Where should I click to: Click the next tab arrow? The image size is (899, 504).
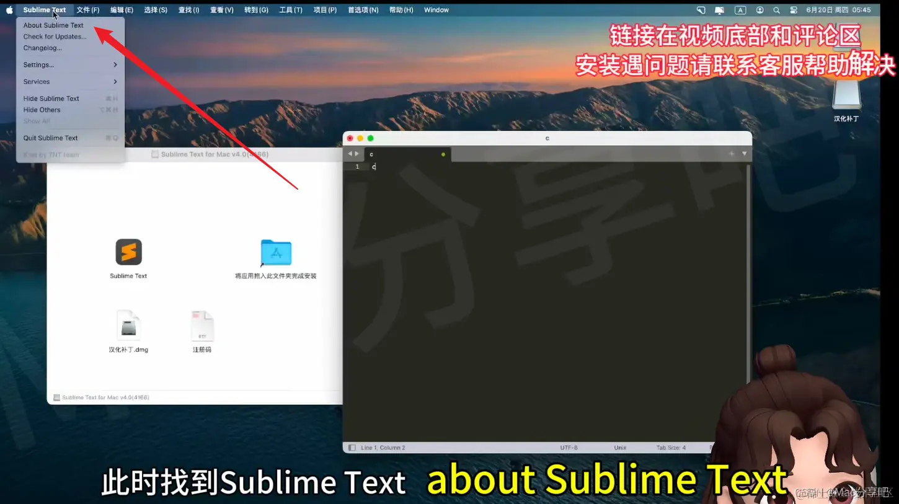coord(356,154)
